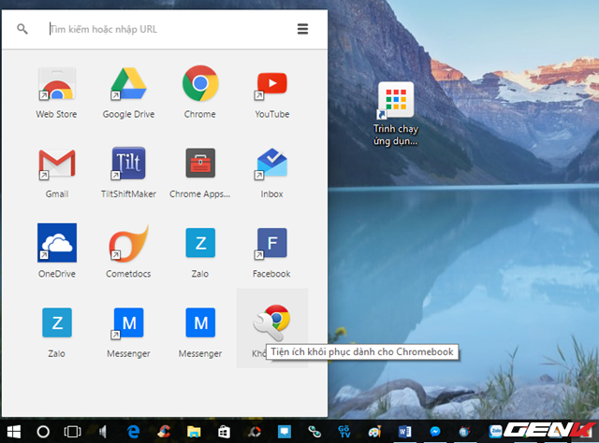The image size is (599, 443).
Task: Open the GoTV taskbar icon
Action: (x=344, y=432)
